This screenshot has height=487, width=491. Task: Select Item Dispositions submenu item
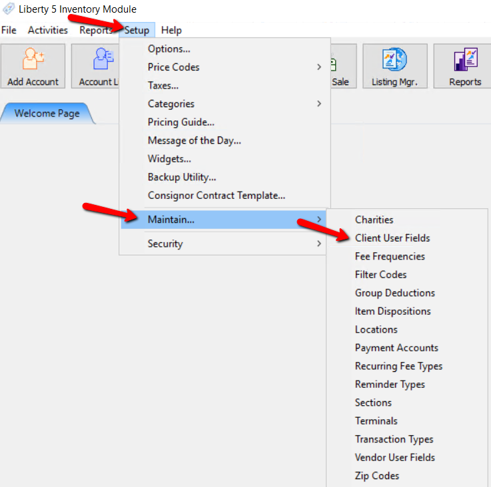(x=407, y=311)
